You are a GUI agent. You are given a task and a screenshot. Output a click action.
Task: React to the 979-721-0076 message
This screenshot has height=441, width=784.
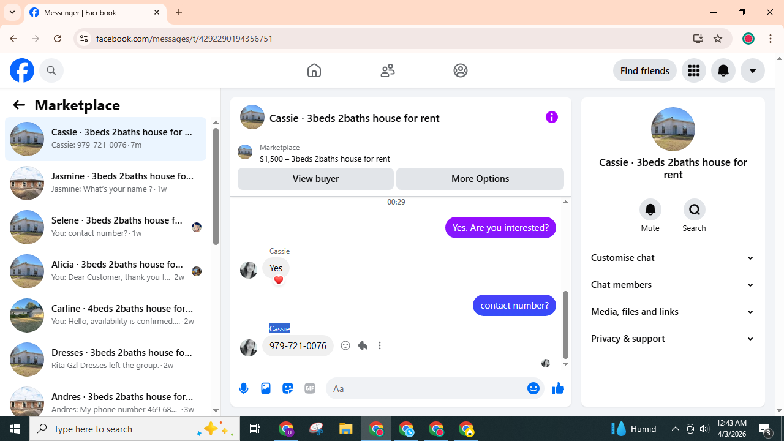pyautogui.click(x=345, y=345)
